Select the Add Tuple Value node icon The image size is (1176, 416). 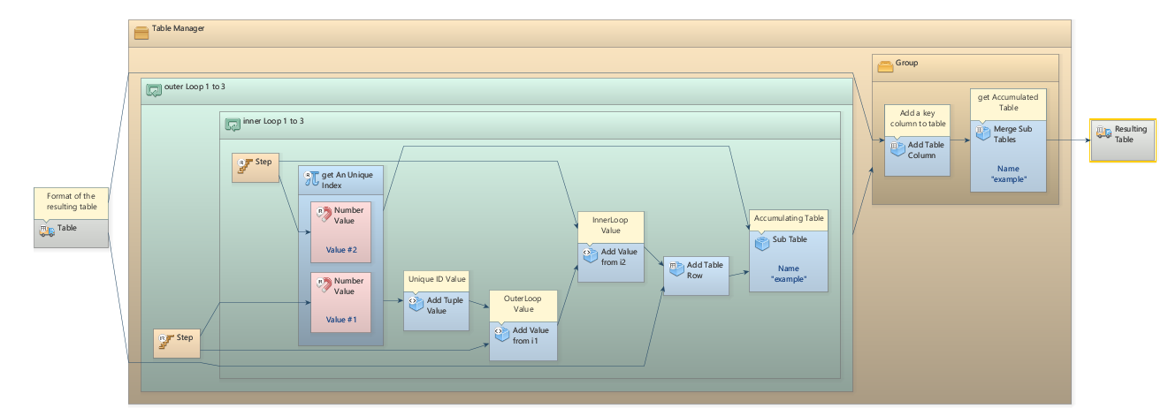412,300
